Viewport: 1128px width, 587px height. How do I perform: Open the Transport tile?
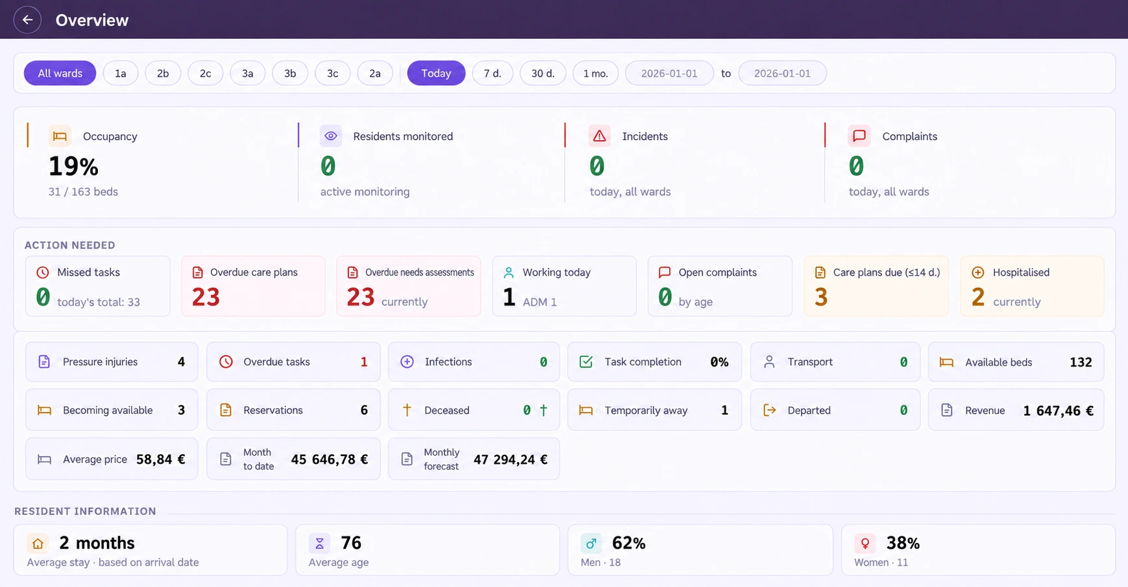[x=835, y=362]
